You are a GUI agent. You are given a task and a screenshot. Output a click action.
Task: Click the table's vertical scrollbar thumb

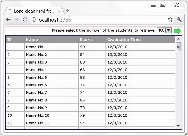(x=178, y=47)
